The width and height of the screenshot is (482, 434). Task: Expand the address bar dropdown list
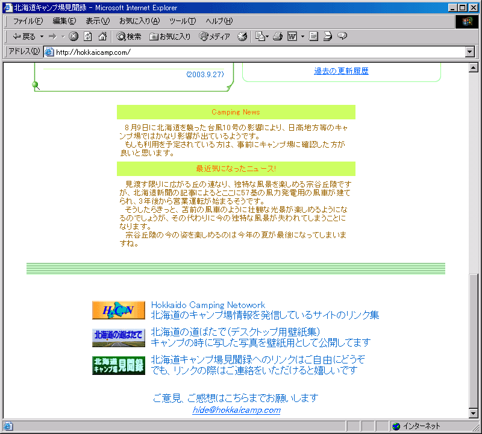pos(470,52)
